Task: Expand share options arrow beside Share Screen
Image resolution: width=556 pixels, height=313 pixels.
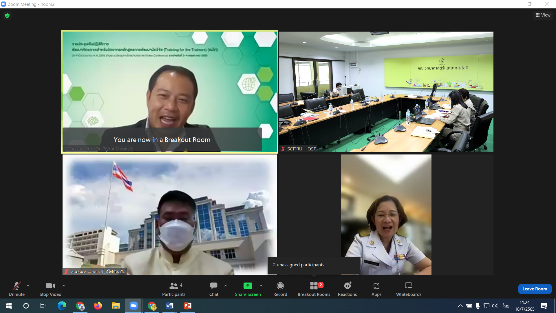Action: (x=261, y=286)
